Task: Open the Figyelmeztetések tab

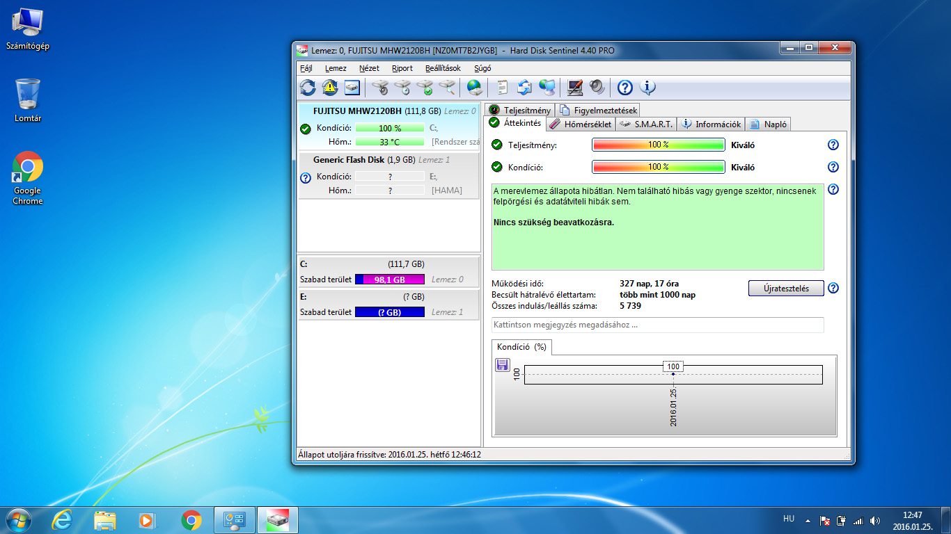Action: [x=597, y=110]
